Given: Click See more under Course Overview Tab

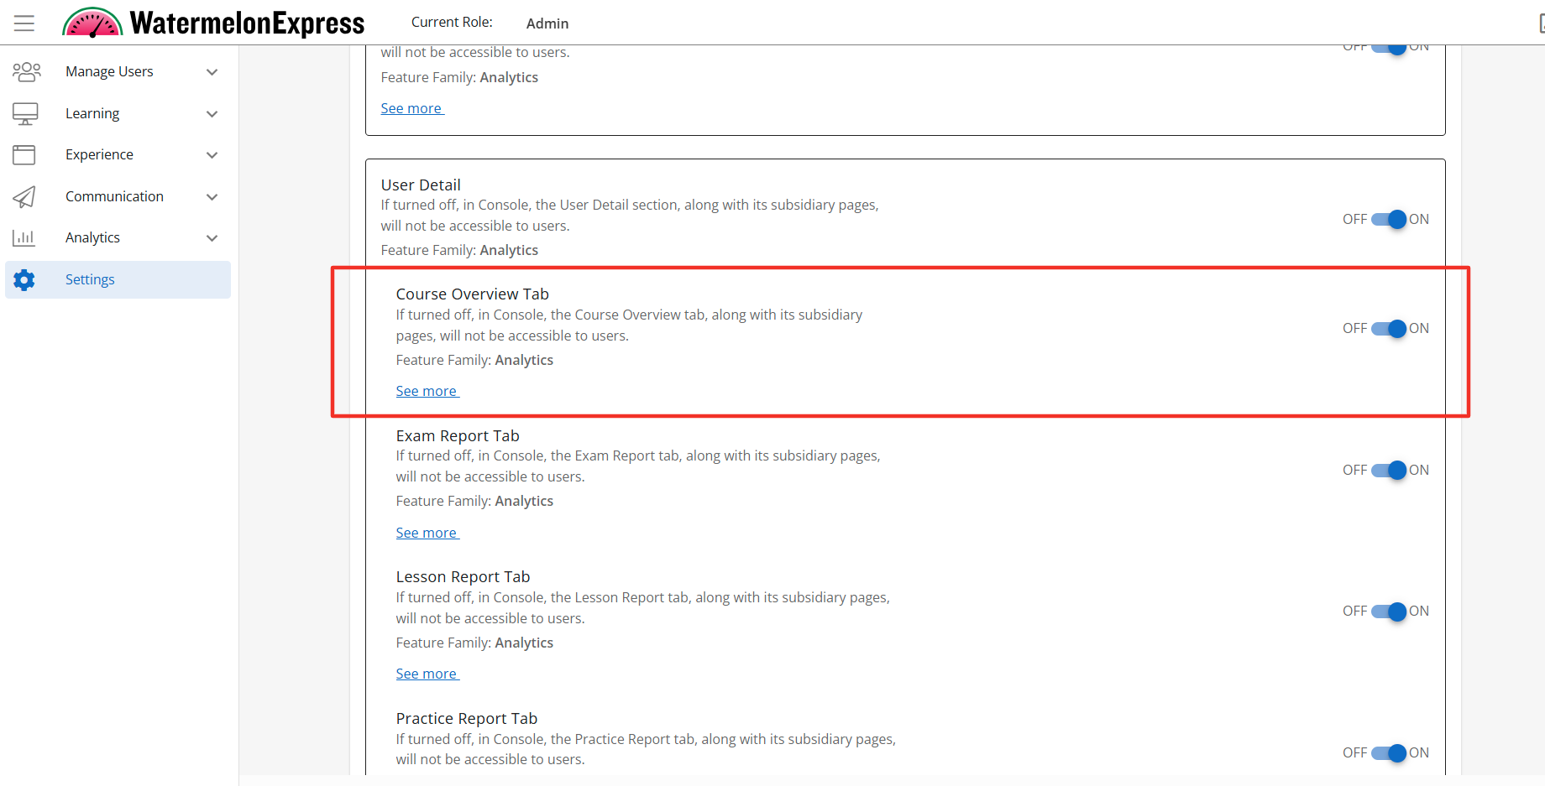Looking at the screenshot, I should pyautogui.click(x=427, y=391).
